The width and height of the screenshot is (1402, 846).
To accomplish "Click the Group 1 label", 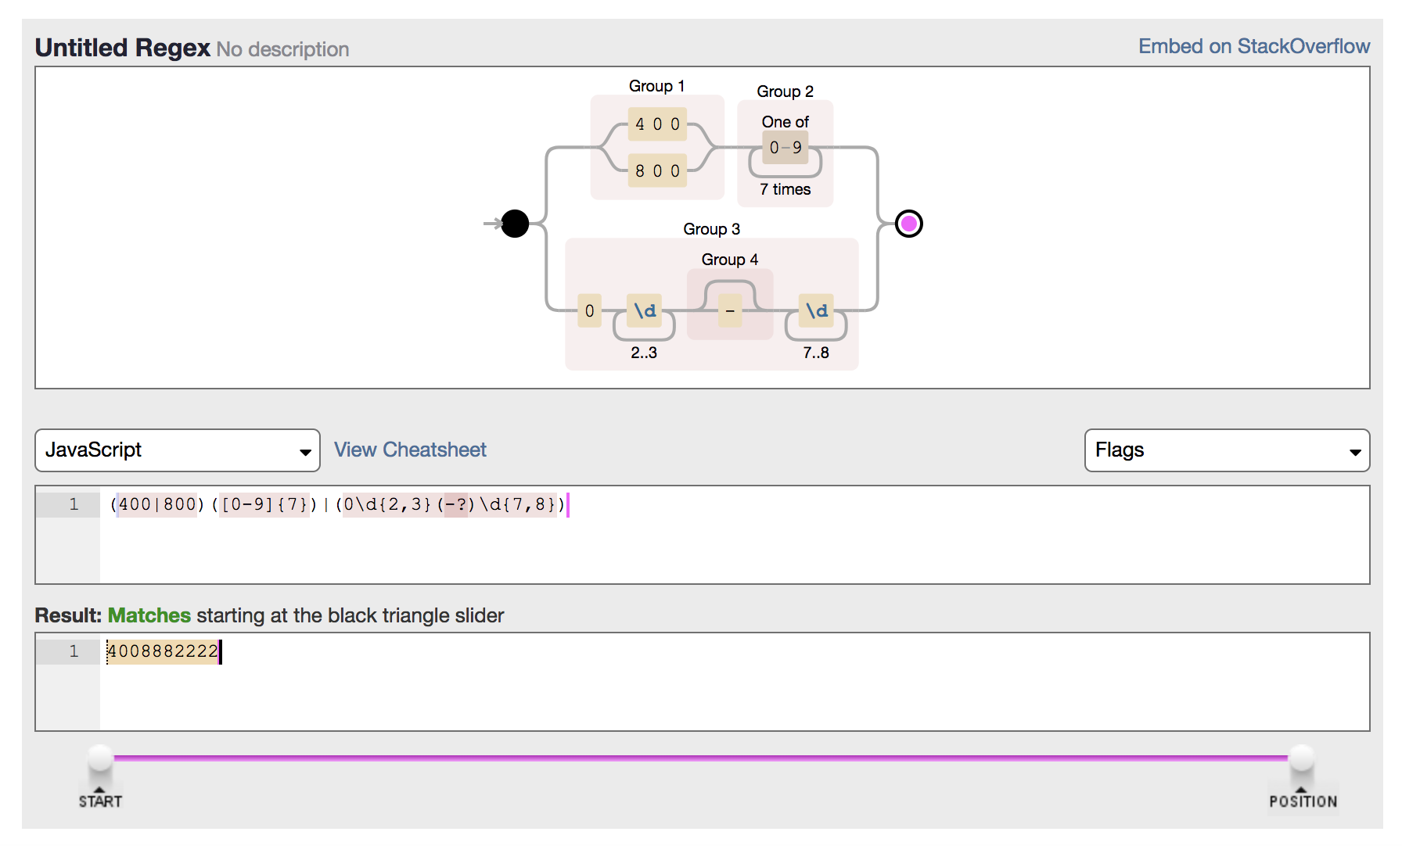I will pos(657,86).
